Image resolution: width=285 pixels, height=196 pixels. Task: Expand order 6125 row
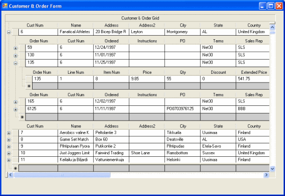[15, 109]
